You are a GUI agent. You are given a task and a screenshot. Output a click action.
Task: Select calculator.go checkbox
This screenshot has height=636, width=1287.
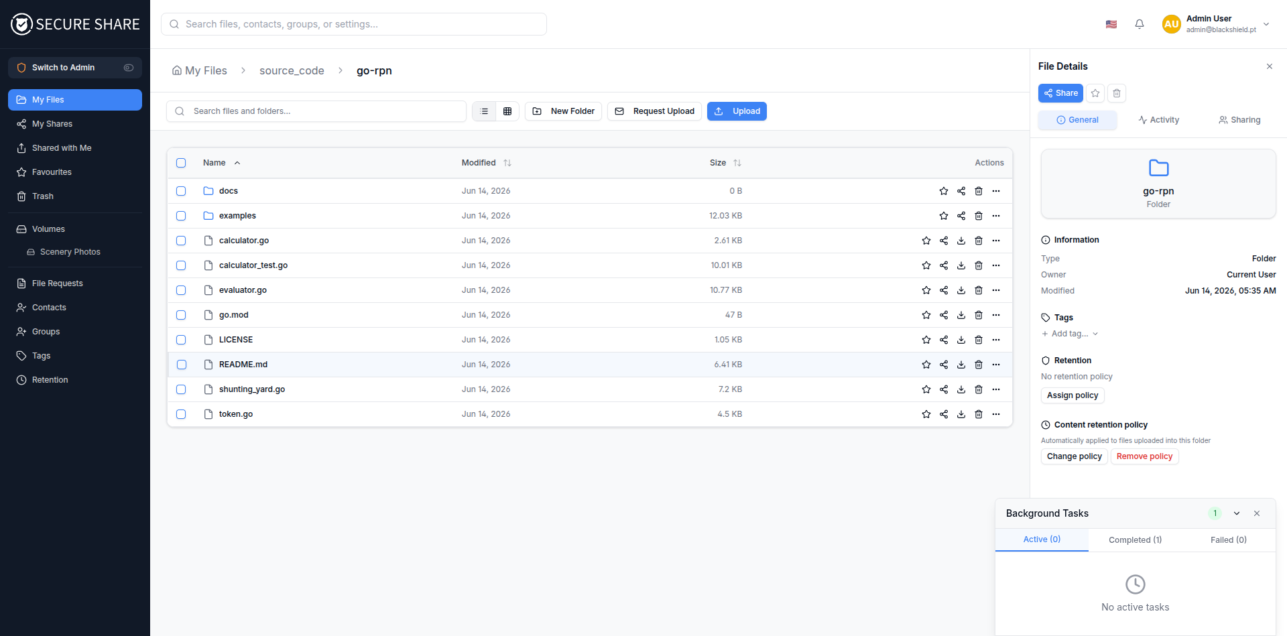(x=181, y=241)
